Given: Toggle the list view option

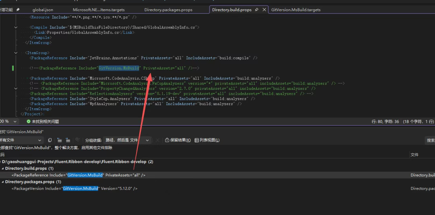Looking at the screenshot, I should click(207, 140).
